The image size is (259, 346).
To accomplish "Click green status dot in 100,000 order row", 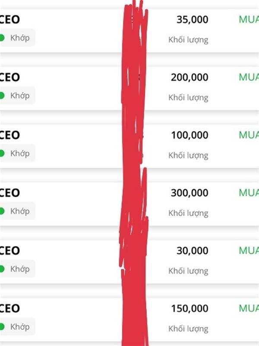I will pyautogui.click(x=2, y=153).
